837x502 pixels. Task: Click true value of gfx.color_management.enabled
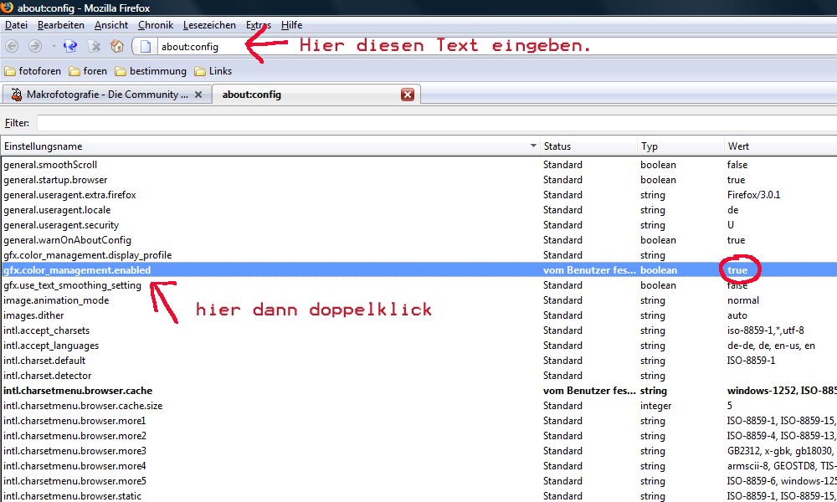[x=737, y=270]
